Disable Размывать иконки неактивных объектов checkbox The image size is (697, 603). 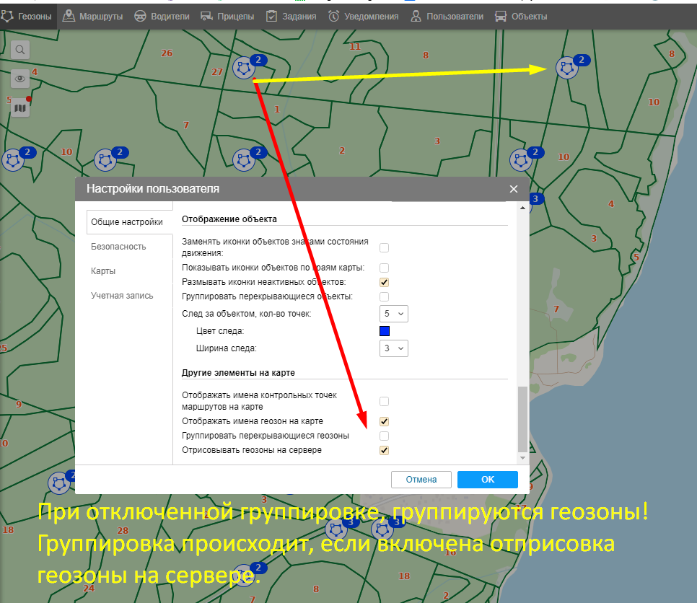385,282
